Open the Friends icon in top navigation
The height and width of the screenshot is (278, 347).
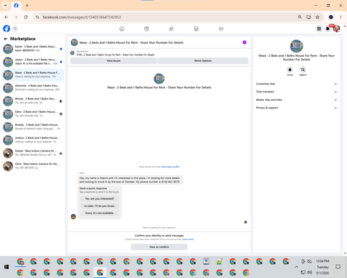(x=171, y=28)
